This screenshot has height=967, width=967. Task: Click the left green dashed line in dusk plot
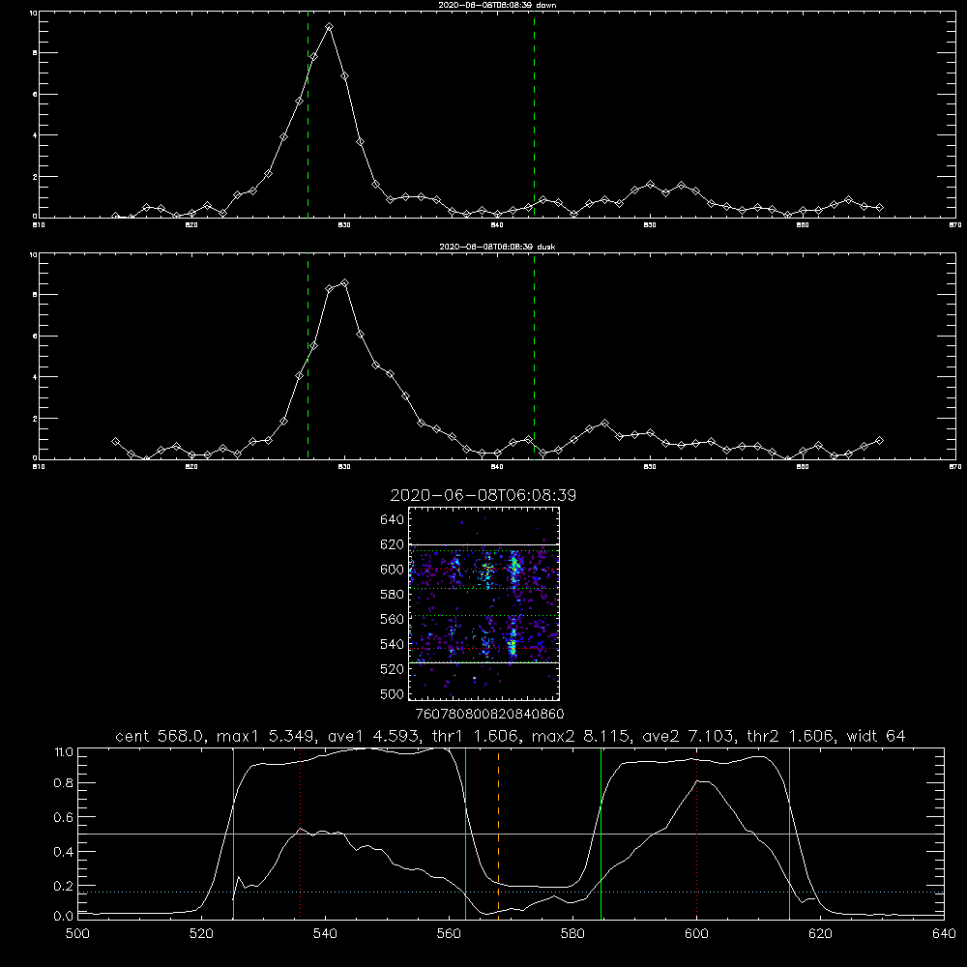pos(308,357)
